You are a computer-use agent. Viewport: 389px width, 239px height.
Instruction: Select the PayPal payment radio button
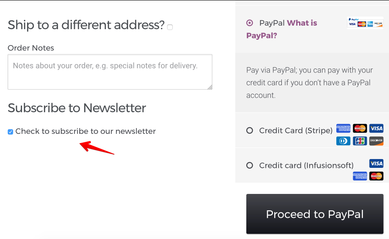(249, 23)
